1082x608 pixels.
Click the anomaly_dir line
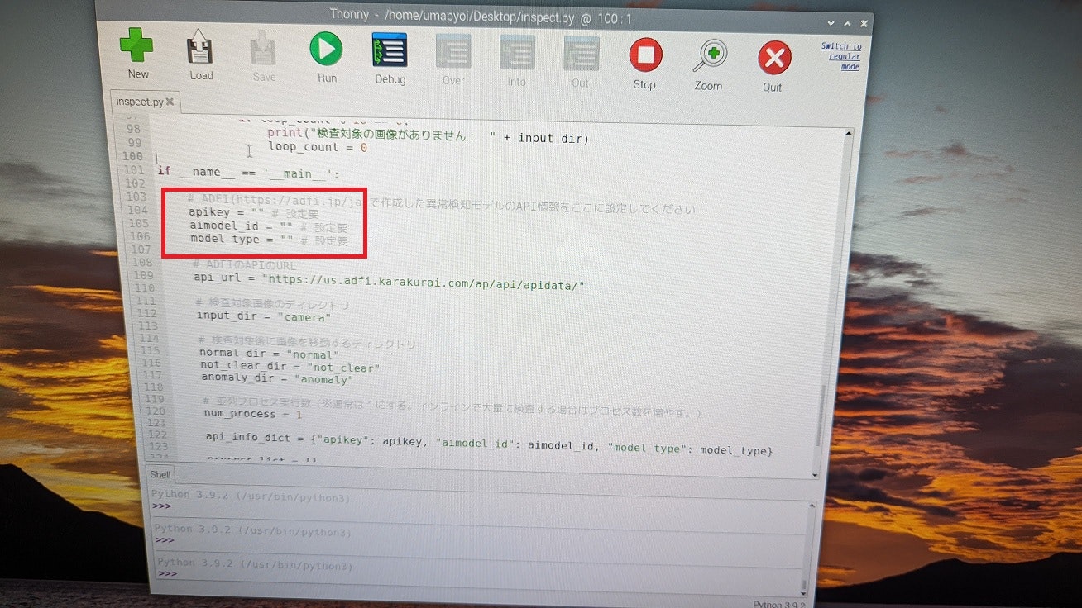(x=277, y=378)
